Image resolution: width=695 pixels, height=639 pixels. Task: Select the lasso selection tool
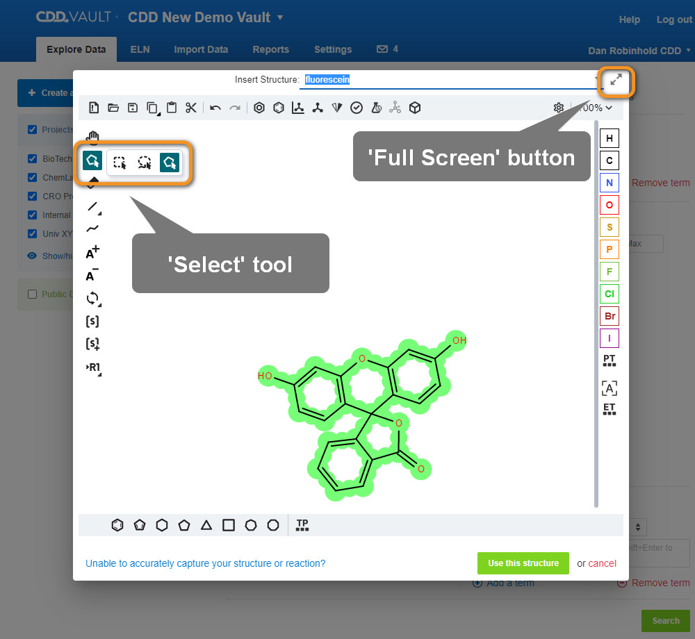click(x=145, y=163)
